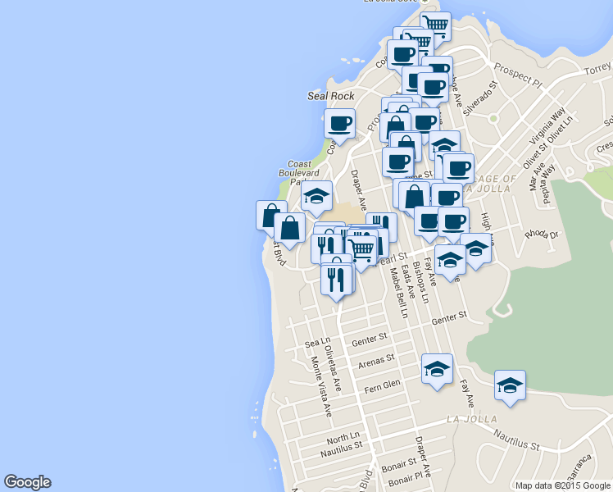This screenshot has width=613, height=492.
Task: Select graduation cap marker at Coast Boulevard Park
Action: pos(316,195)
